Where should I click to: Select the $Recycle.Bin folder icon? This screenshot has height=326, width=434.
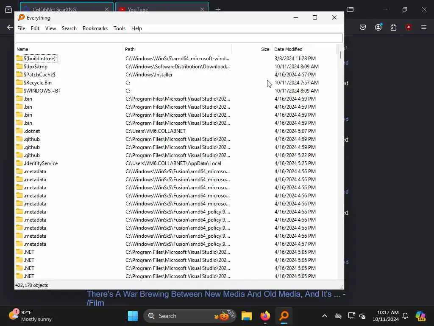pos(19,82)
